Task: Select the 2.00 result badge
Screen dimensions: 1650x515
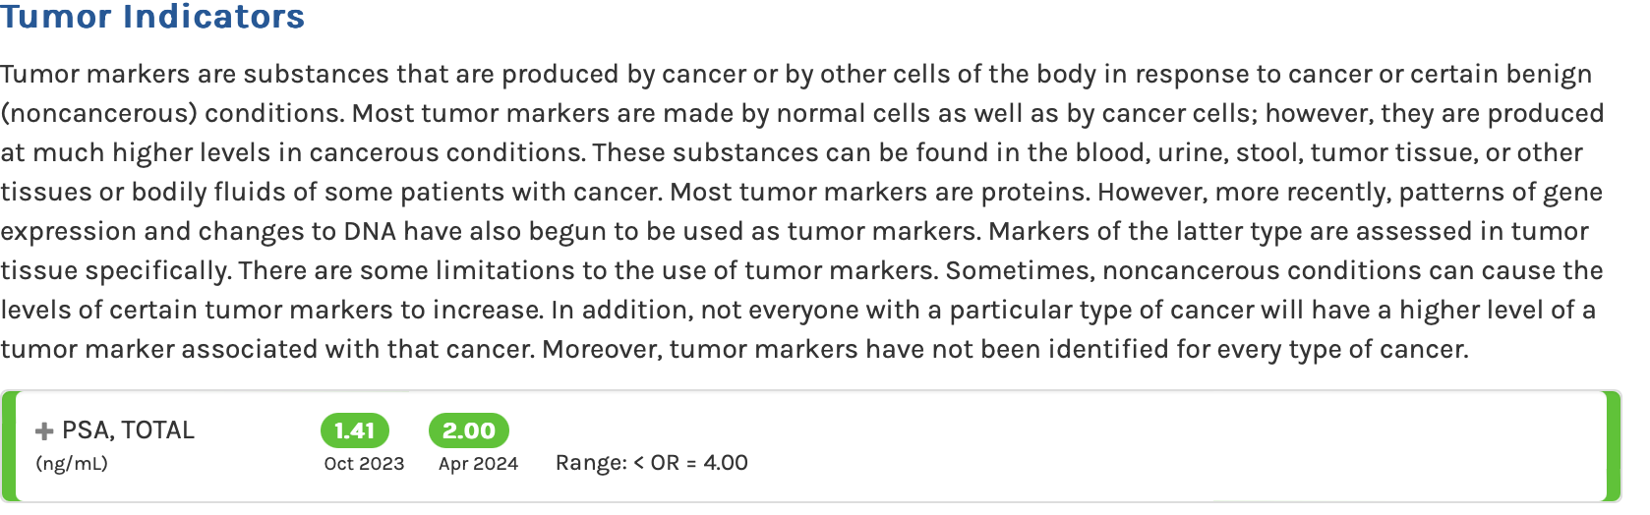Action: [469, 430]
